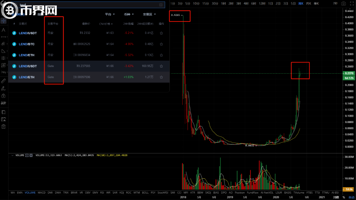Enable 自动 auto scale on price axis

click(x=351, y=197)
